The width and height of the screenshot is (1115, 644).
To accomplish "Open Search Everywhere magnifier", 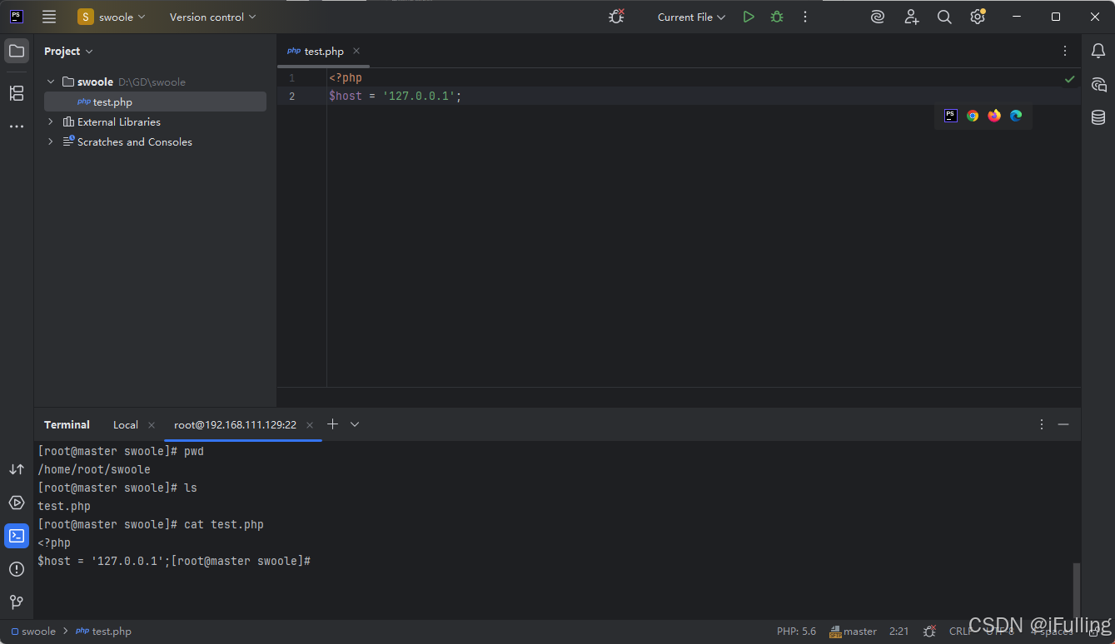I will (944, 17).
